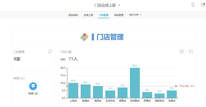
Task: Click the 海河店 bar showing 8人
Action: click(x=98, y=92)
